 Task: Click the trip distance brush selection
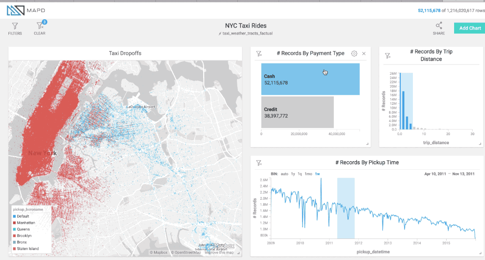[x=406, y=101]
